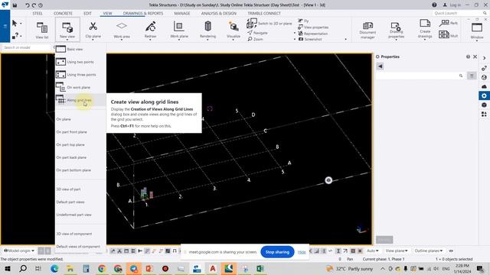Click Create drawings

425,29
